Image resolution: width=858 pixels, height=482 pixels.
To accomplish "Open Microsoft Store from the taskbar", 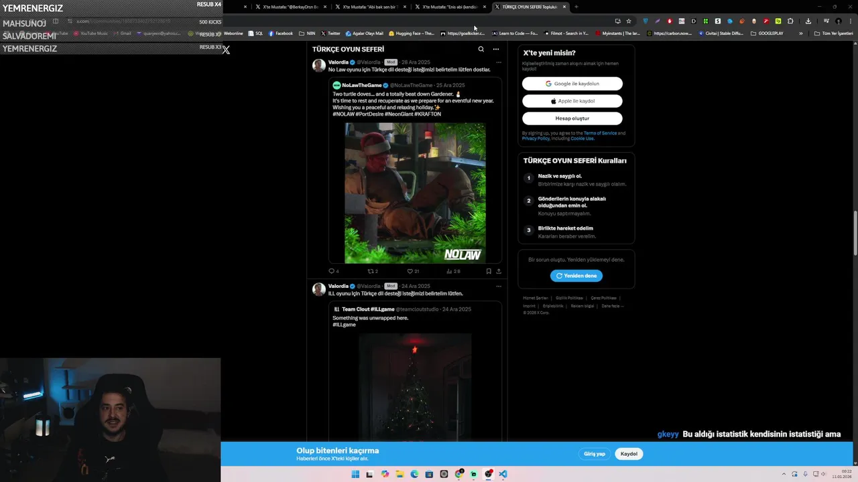I will tap(429, 474).
